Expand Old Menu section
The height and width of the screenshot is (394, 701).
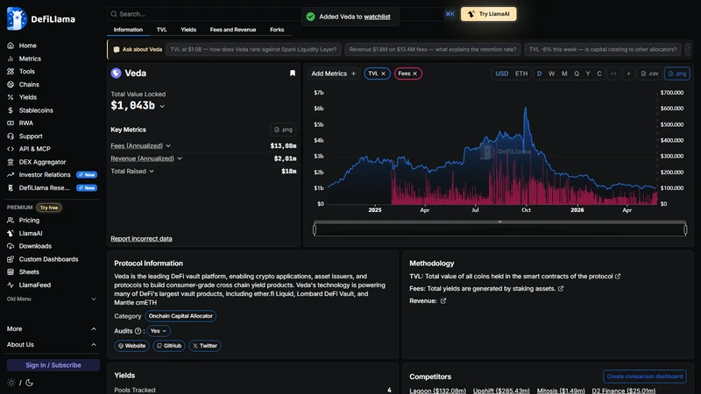coord(52,299)
